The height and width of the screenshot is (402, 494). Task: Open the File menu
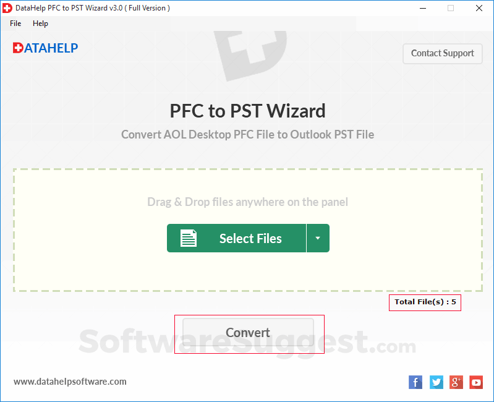[15, 24]
